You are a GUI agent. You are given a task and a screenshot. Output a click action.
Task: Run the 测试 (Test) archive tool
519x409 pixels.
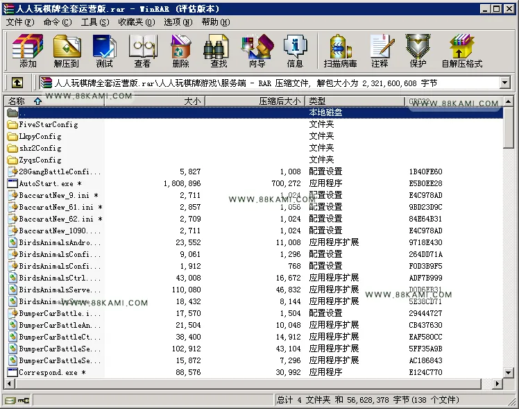coord(104,51)
